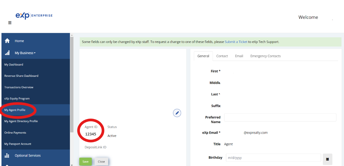The height and width of the screenshot is (166, 344).
Task: Click the My Business bar chart icon
Action: point(7,53)
